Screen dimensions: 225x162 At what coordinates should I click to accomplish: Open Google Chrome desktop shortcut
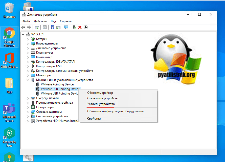9,37
